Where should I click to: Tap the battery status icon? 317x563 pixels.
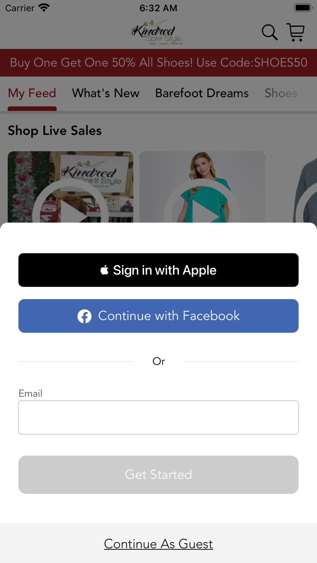[x=303, y=8]
